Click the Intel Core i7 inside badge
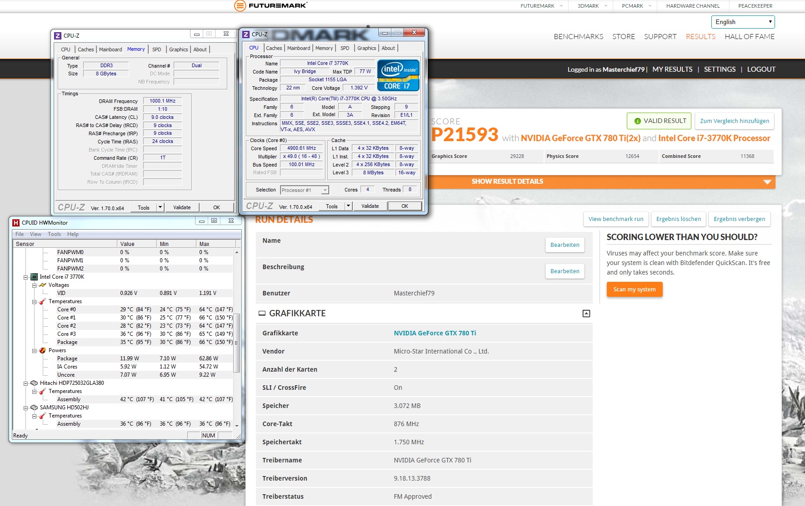The width and height of the screenshot is (805, 506). click(398, 75)
